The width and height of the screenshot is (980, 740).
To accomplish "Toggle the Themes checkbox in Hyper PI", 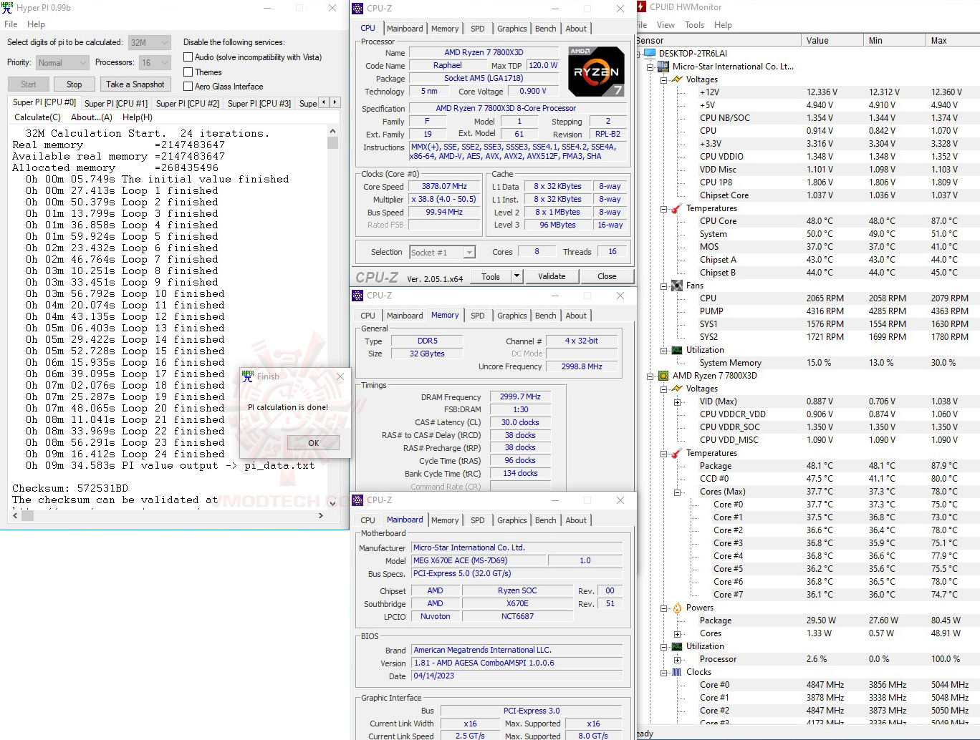I will [x=188, y=72].
